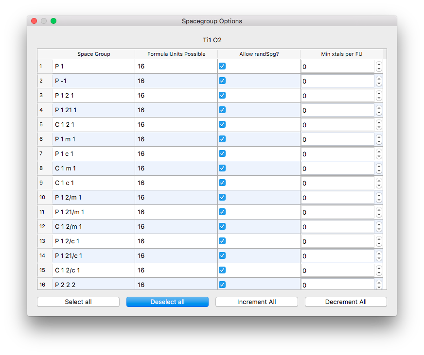Uncheck randSpg for C 1 m 1

pyautogui.click(x=222, y=169)
